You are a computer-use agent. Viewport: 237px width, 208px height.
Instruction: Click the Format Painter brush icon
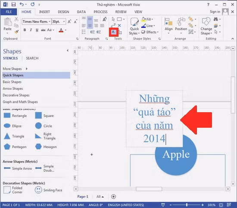point(16,32)
